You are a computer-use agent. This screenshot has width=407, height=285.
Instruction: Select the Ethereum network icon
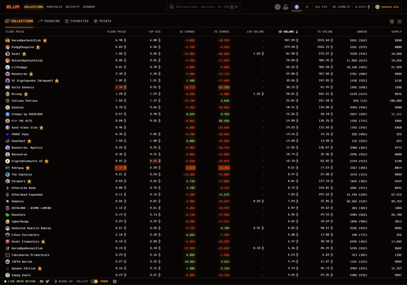click(297, 7)
